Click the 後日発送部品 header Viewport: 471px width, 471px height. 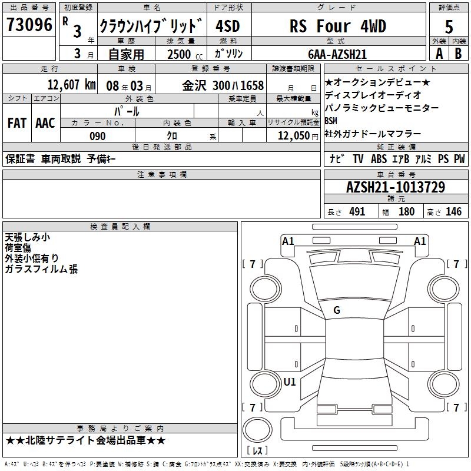[x=162, y=147]
